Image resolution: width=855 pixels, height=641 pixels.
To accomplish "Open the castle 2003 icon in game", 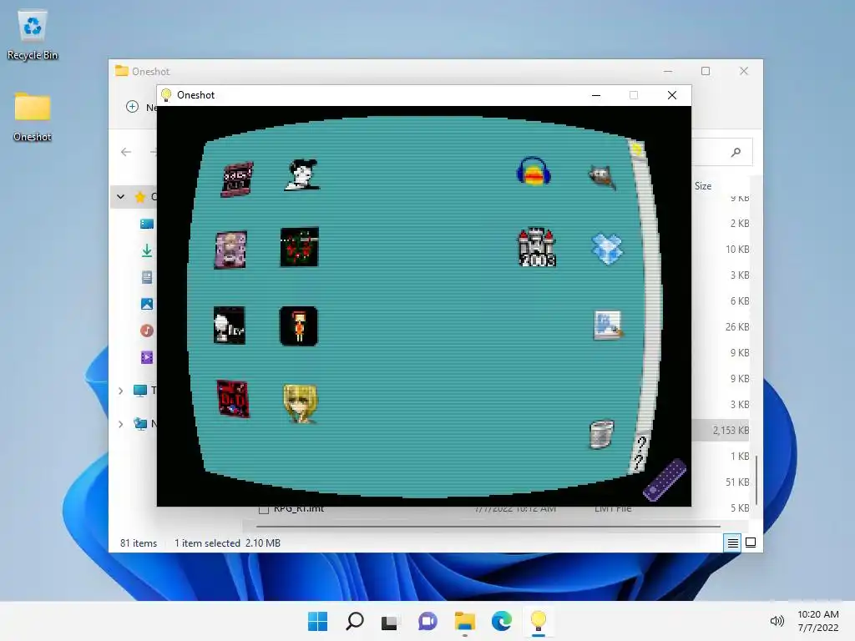I will pos(537,247).
